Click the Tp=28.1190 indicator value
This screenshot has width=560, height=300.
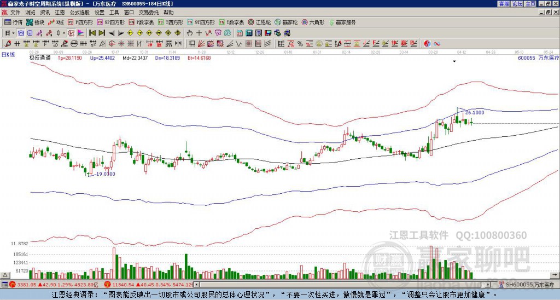click(69, 58)
